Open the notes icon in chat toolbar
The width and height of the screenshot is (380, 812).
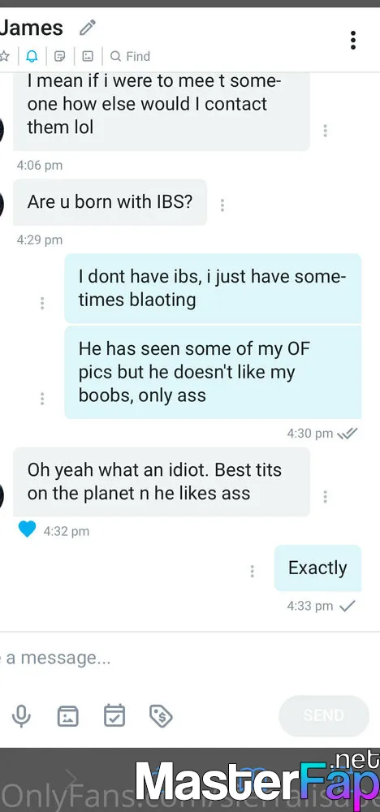pos(60,56)
